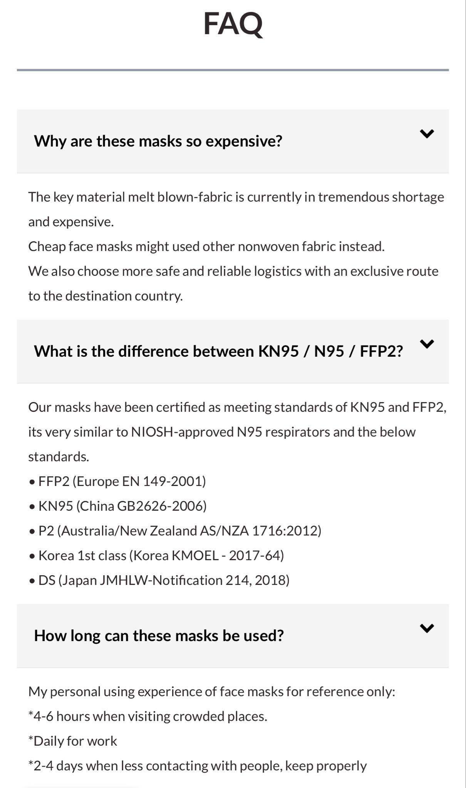466x788 pixels.
Task: Collapse the 'Why are these masks so expensive?' chevron
Action: tap(427, 134)
